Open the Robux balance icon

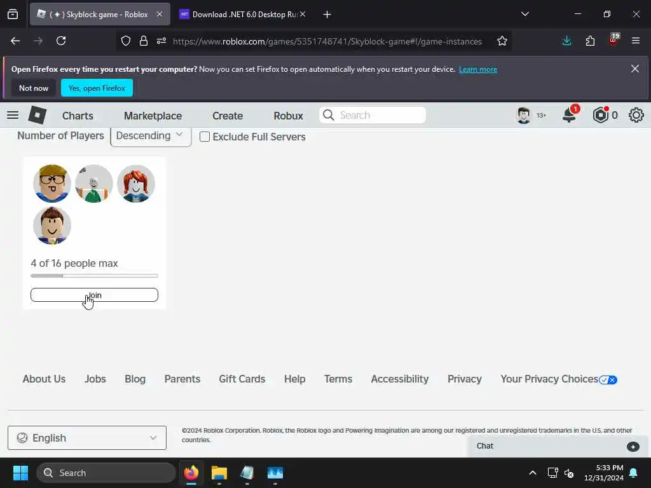click(600, 115)
